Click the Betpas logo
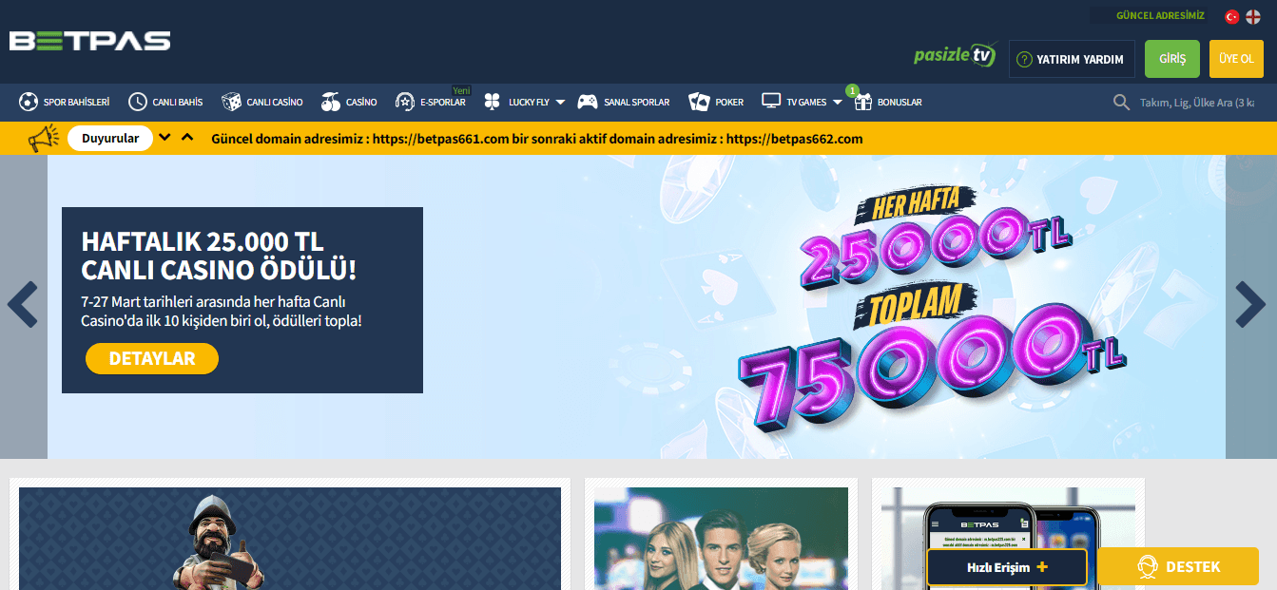This screenshot has height=590, width=1277. point(90,41)
